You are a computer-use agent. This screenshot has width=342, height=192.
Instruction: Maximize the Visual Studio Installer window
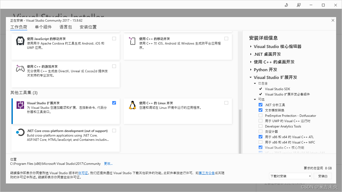[323, 5]
